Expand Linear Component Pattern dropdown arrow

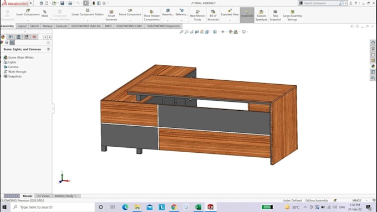point(88,20)
